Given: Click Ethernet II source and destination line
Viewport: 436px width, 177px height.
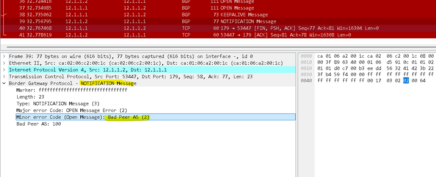Looking at the screenshot, I should click(146, 63).
